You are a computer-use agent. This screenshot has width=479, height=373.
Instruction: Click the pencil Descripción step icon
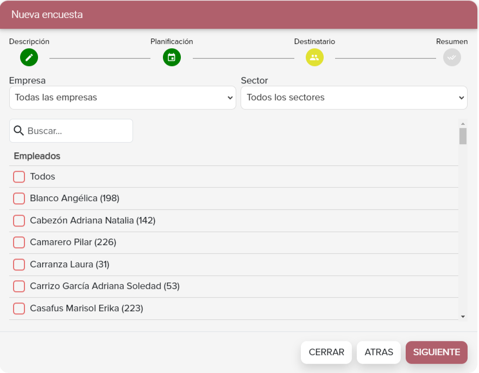(29, 57)
